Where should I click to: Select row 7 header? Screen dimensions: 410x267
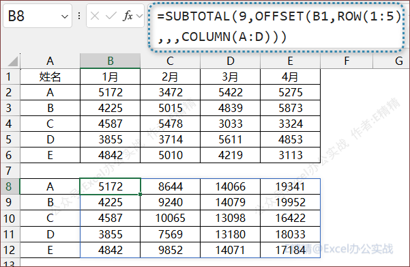click(10, 171)
